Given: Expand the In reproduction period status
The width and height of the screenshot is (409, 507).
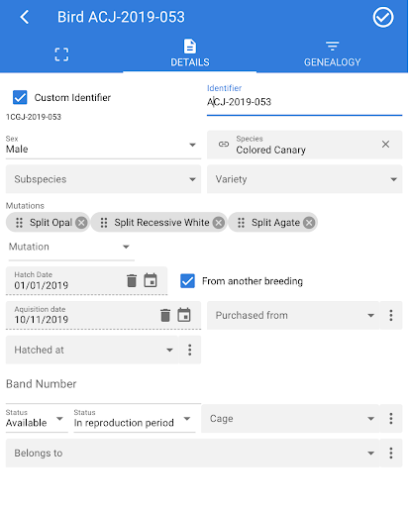Looking at the screenshot, I should tap(135, 419).
